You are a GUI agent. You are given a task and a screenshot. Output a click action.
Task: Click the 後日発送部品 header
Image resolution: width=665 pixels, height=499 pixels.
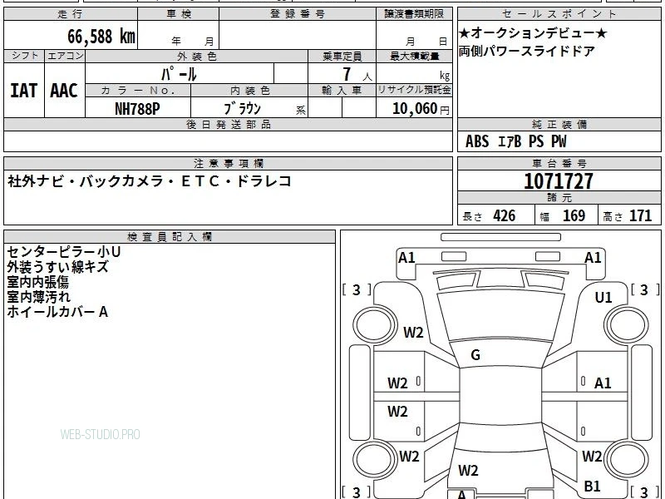228,124
